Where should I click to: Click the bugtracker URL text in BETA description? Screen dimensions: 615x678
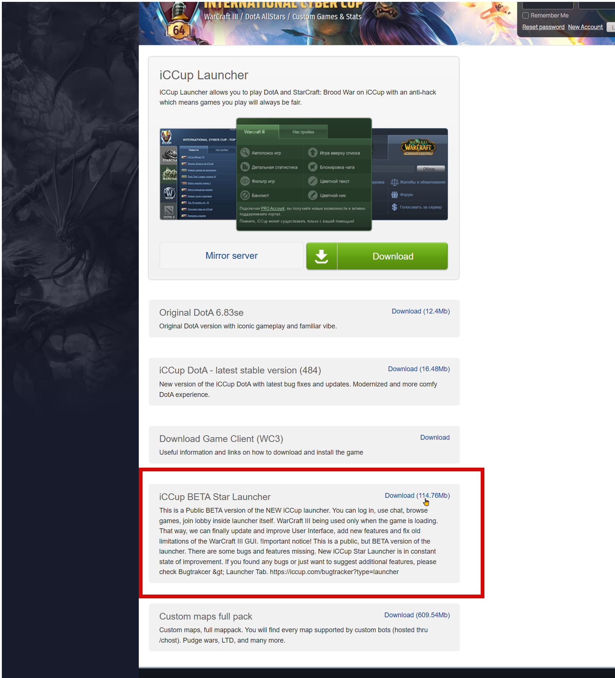tap(334, 572)
